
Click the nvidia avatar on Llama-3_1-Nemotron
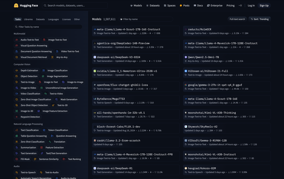95,71
